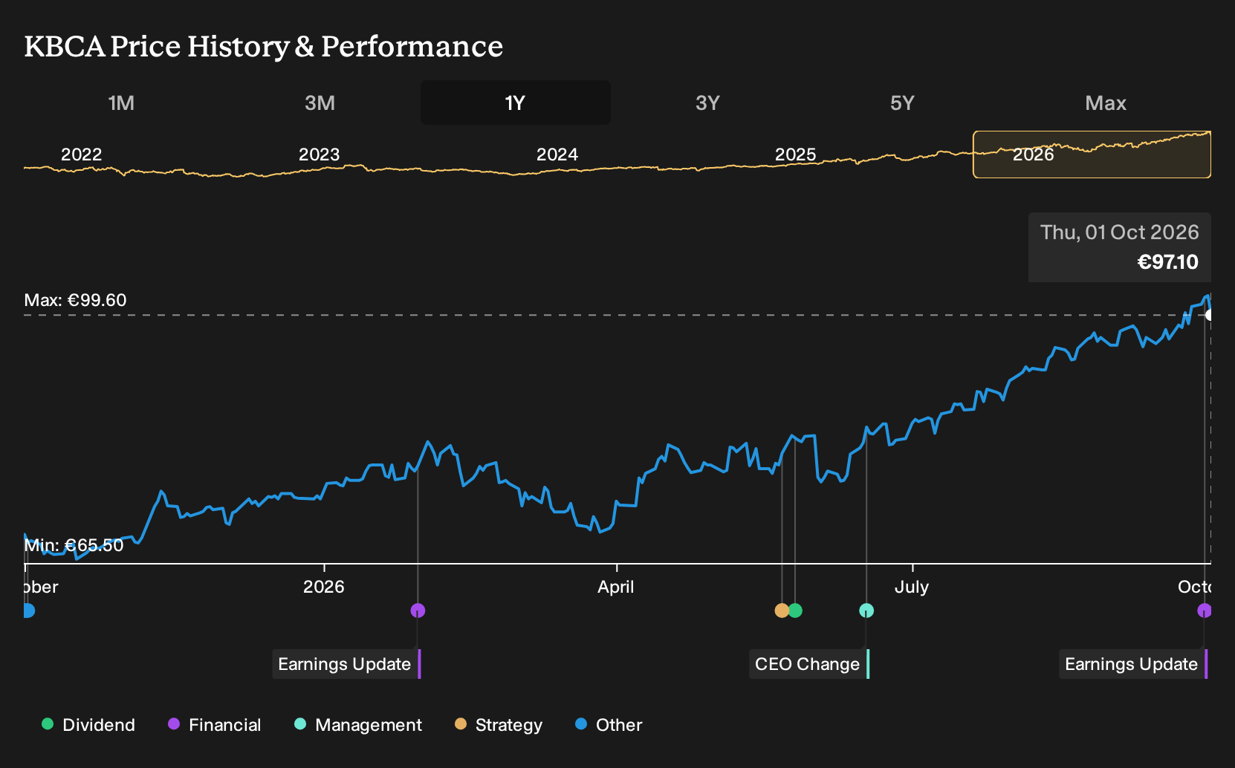Click the Min: €65.50 label
This screenshot has width=1235, height=768.
tap(74, 545)
